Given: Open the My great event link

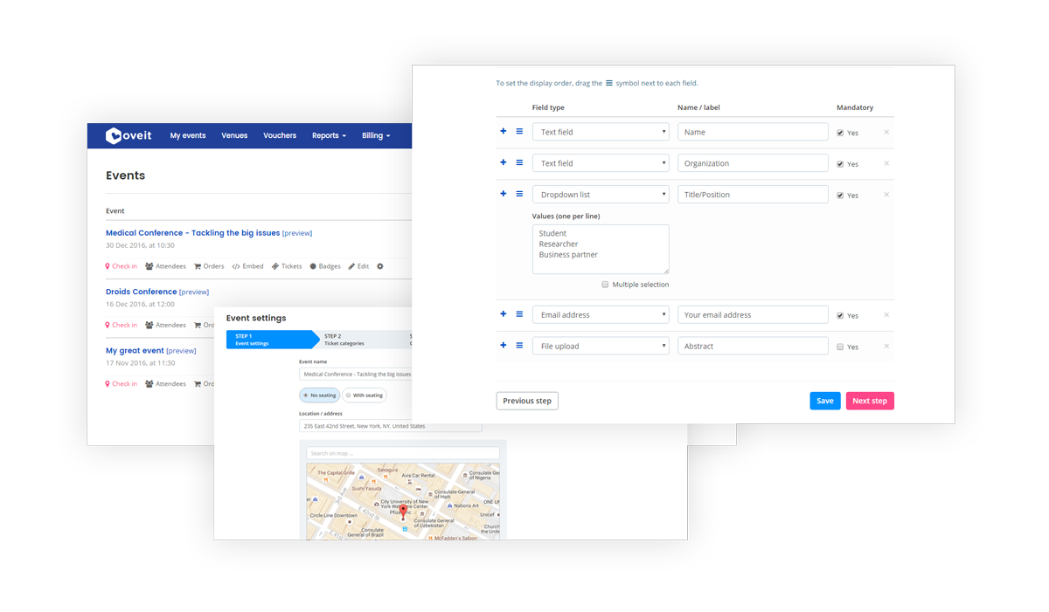Looking at the screenshot, I should coord(135,350).
